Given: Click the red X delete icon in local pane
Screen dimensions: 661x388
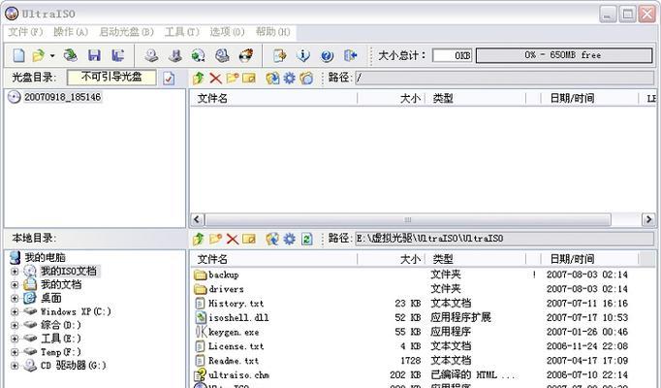Looking at the screenshot, I should tap(233, 240).
